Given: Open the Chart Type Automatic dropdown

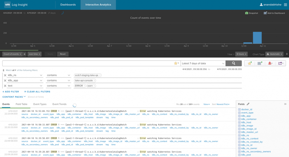Looking at the screenshot, I should coord(274,54).
